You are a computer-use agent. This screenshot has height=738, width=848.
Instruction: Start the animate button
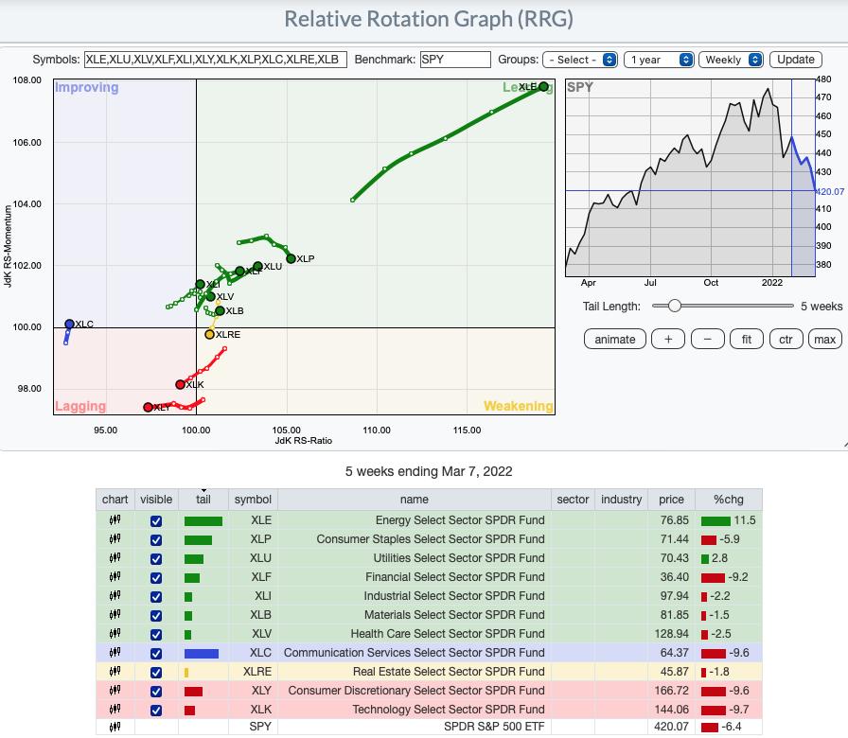tap(614, 339)
